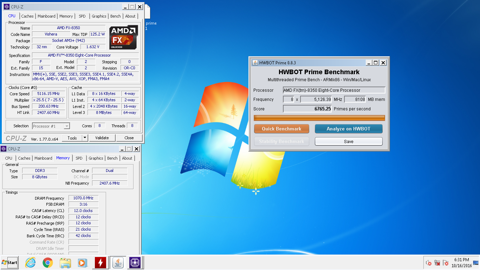480x270 pixels.
Task: Switch to Caches tab in top CPU-Z window
Action: [x=27, y=16]
